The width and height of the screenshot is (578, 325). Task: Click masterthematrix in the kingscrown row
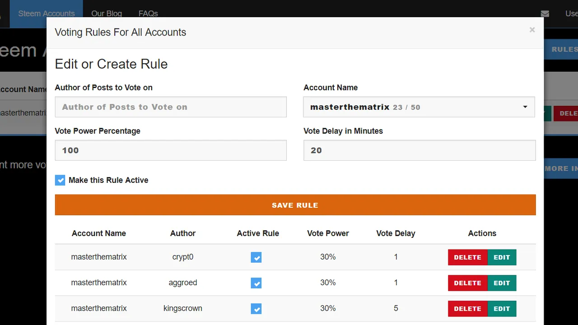click(x=99, y=308)
